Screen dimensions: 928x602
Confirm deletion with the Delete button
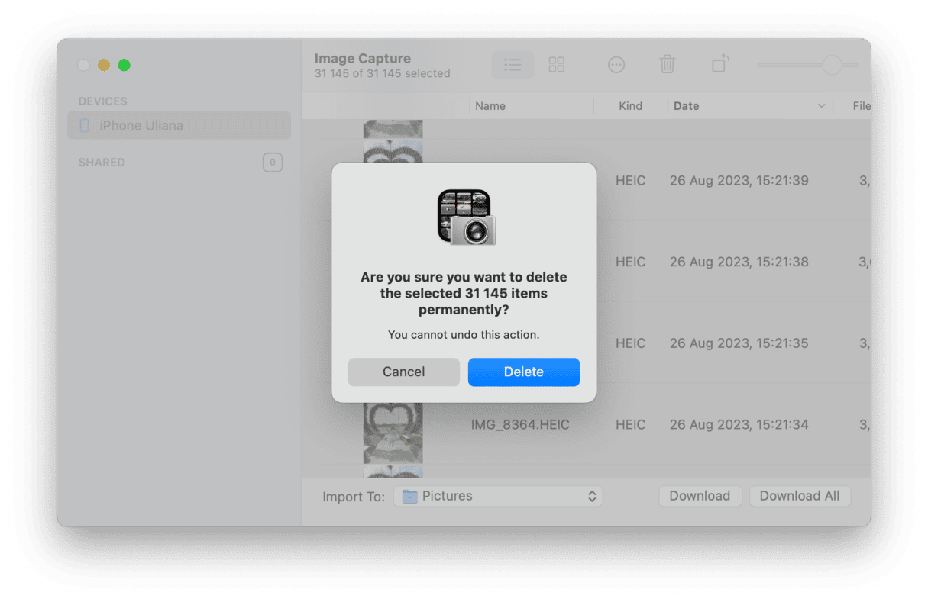point(523,372)
